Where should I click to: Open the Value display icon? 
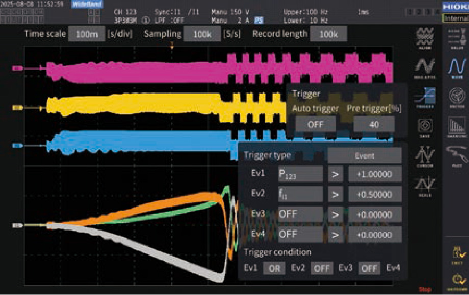coord(455,38)
